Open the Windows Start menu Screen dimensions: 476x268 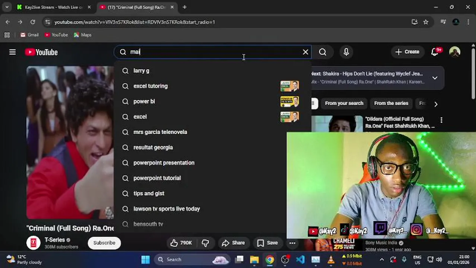[146, 259]
